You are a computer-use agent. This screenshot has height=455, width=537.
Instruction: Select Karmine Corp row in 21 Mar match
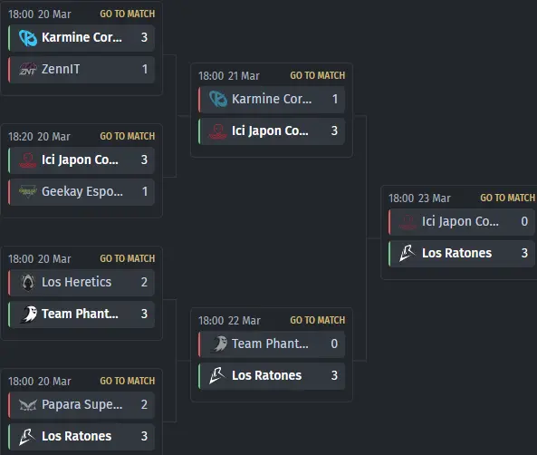(272, 100)
